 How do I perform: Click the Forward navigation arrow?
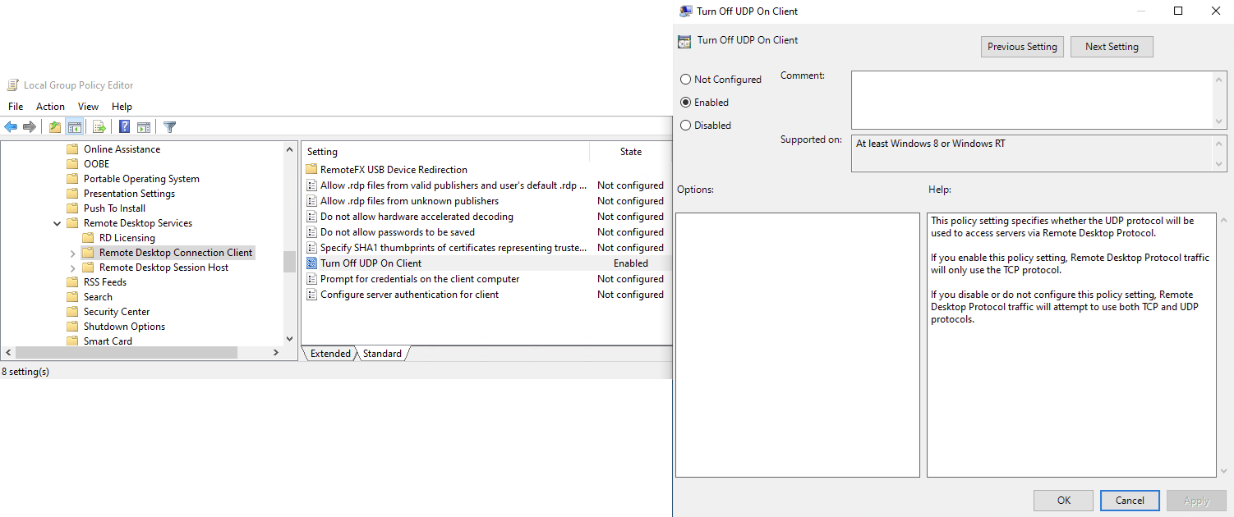(x=30, y=126)
